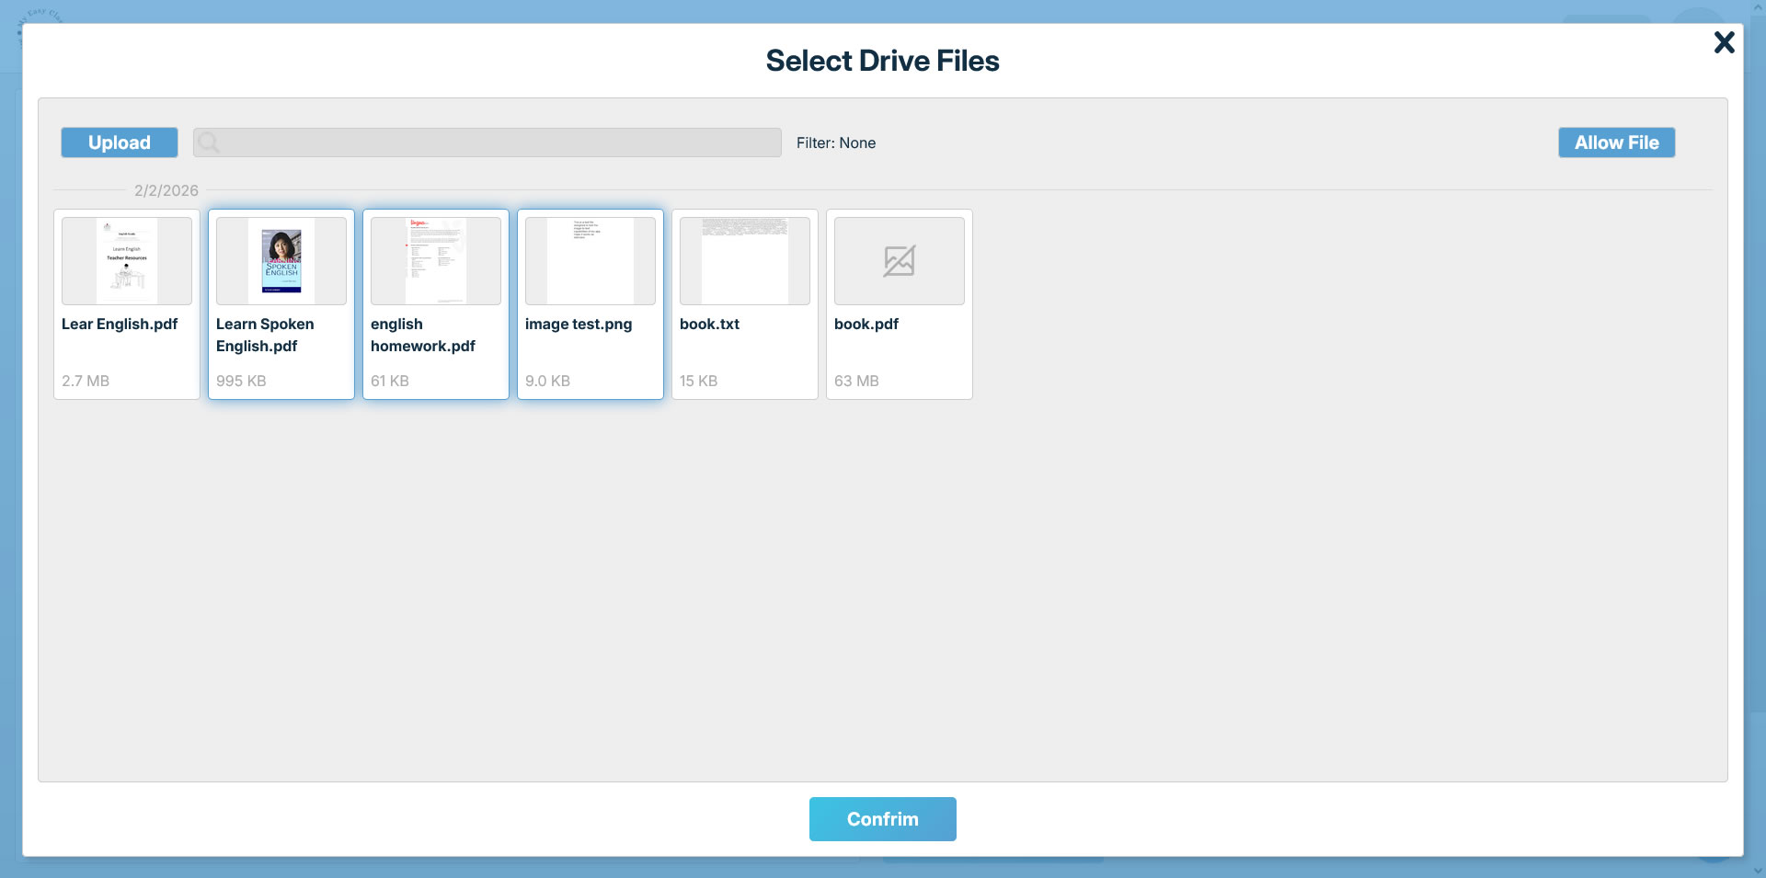Deselect english homework.pdf preview thumbnail
The width and height of the screenshot is (1766, 878).
tap(436, 261)
